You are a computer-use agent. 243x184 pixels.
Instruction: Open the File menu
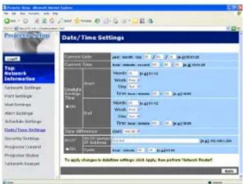(6, 14)
